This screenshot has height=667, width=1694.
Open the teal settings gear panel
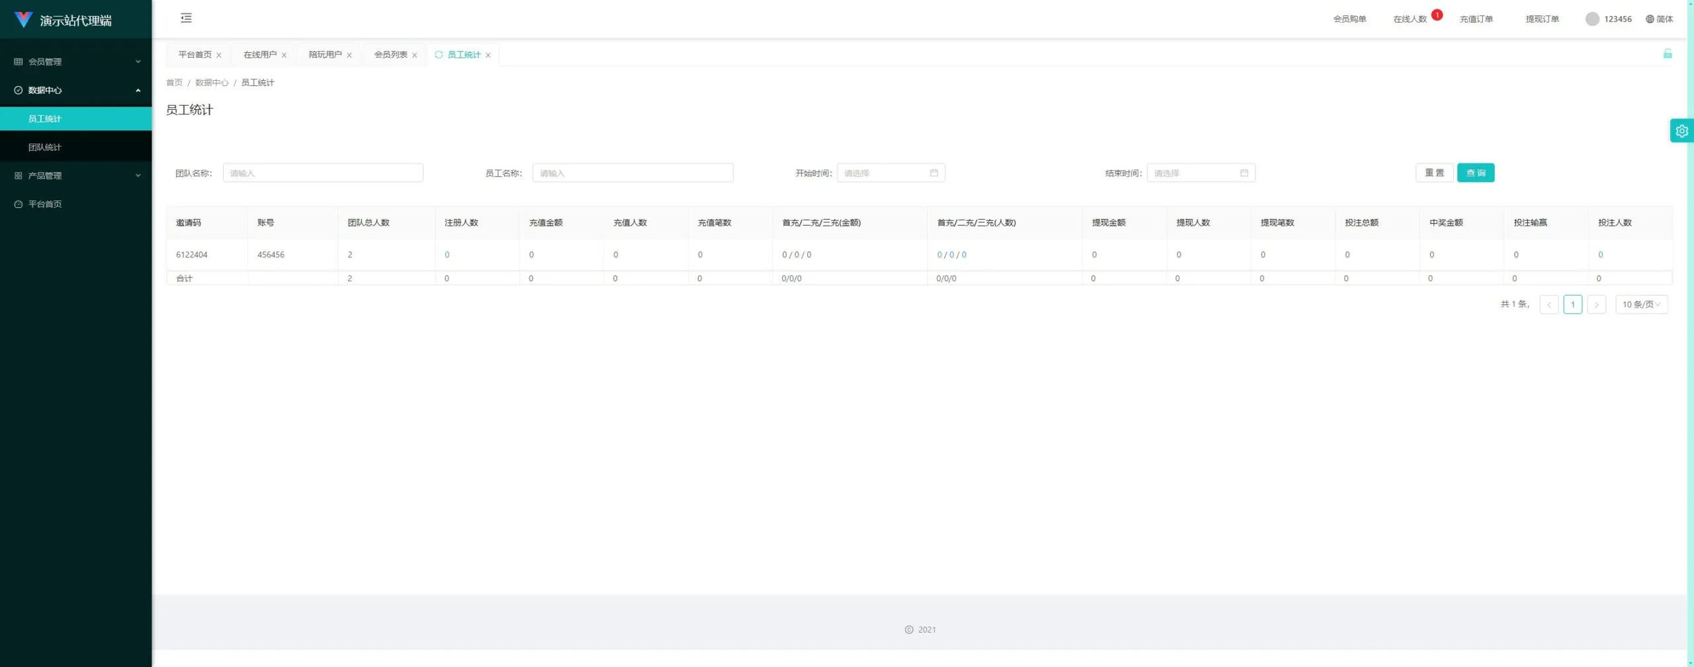[x=1681, y=131]
